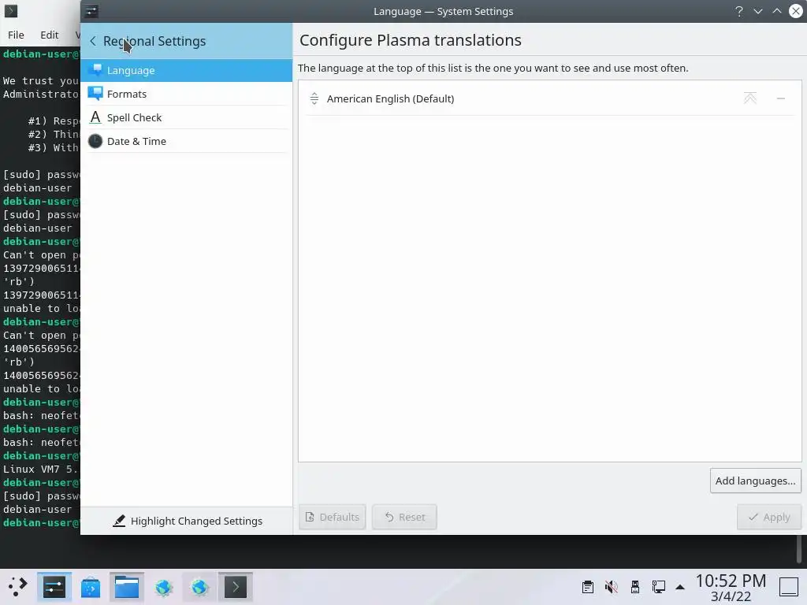807x605 pixels.
Task: Expand hidden system tray icons arrow
Action: 680,587
